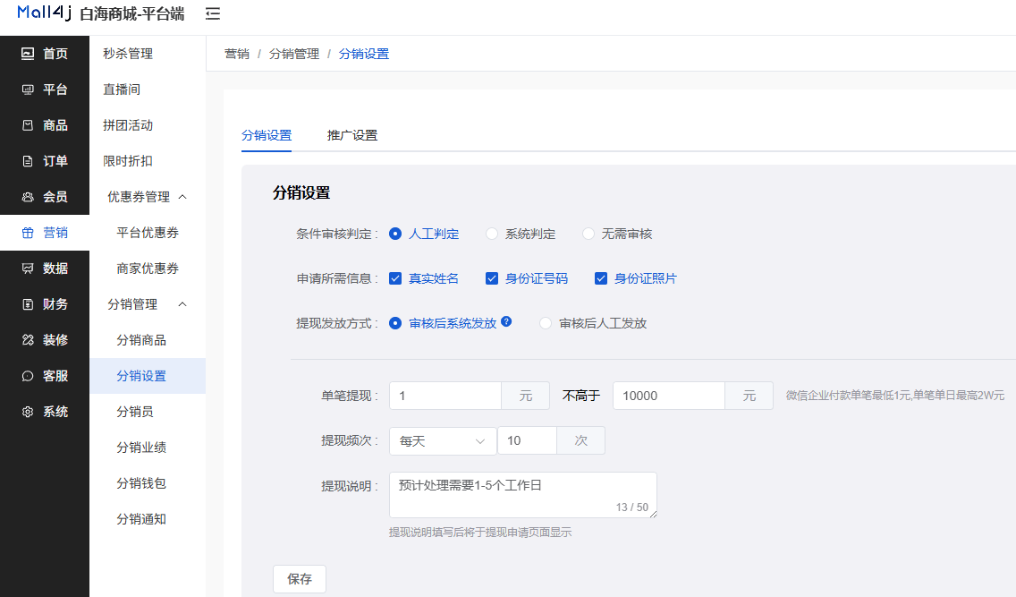1016x597 pixels.
Task: Open 分销业绩 menu item
Action: 147,448
